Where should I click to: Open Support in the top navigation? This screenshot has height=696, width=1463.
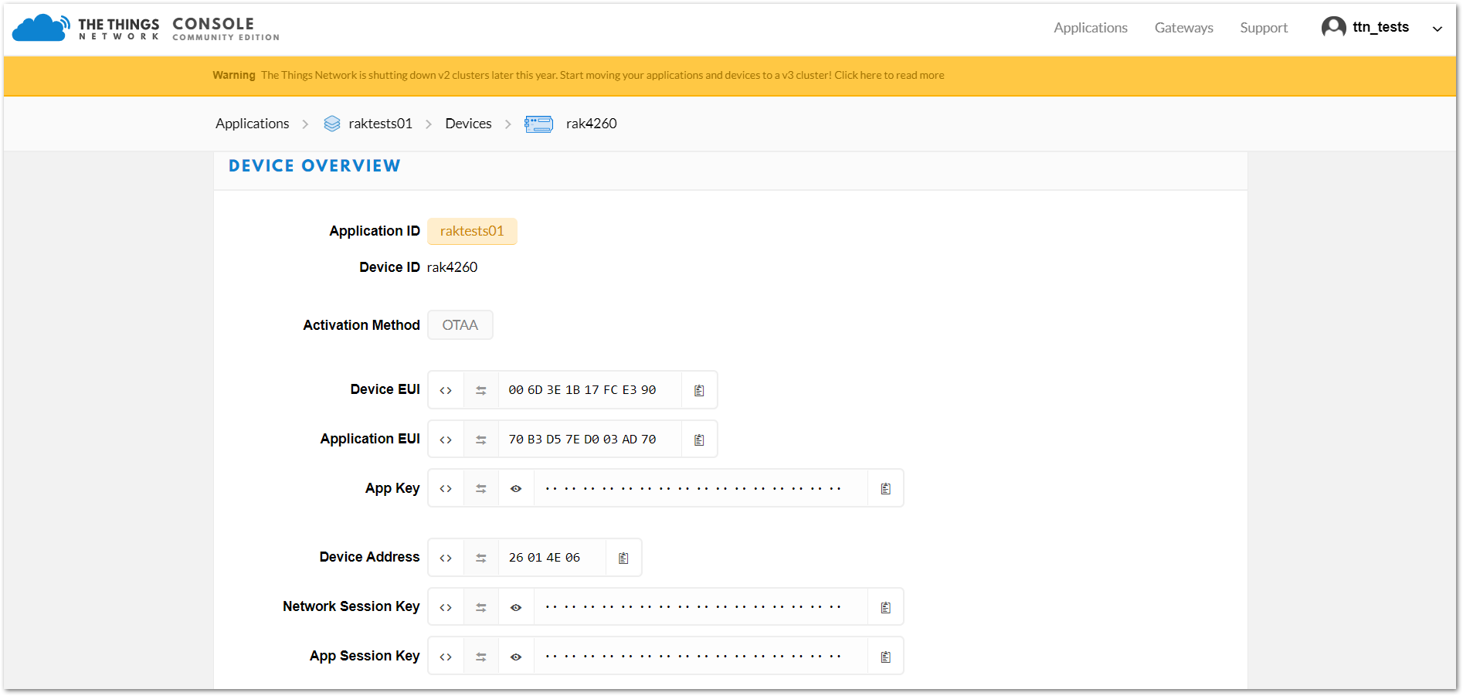coord(1264,28)
